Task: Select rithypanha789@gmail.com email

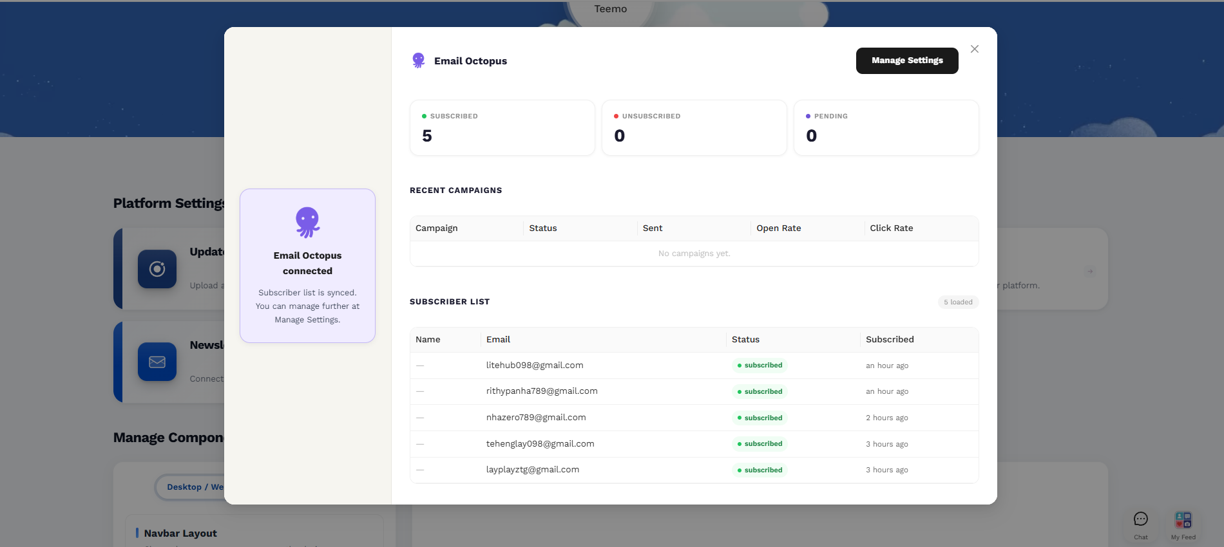Action: (542, 391)
